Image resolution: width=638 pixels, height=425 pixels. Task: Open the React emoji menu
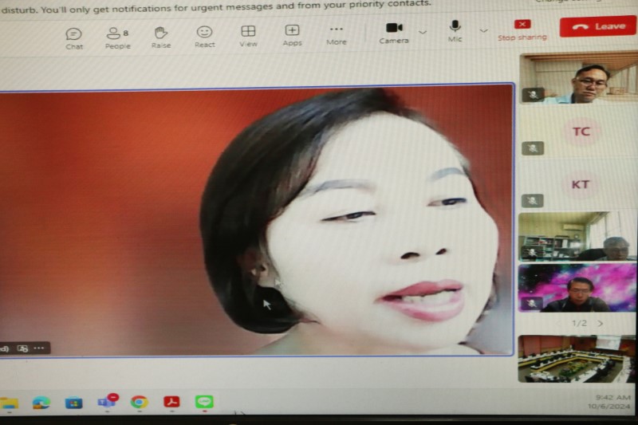tap(204, 35)
